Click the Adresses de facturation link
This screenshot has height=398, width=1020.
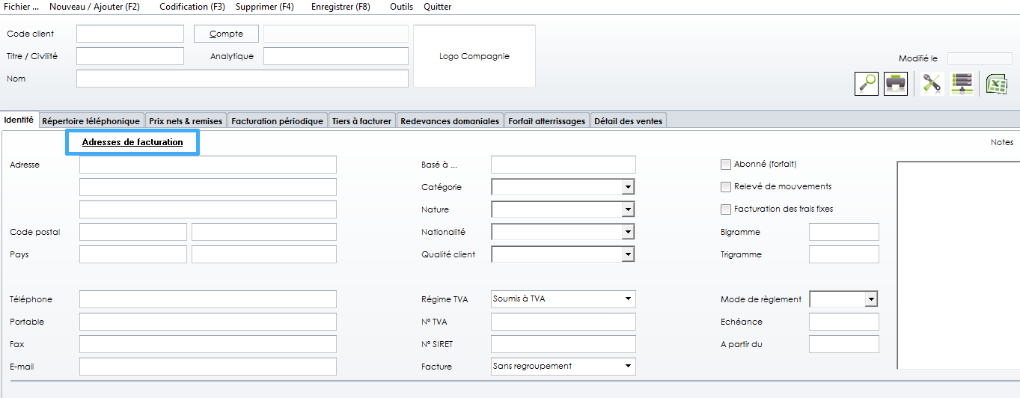[x=132, y=142]
